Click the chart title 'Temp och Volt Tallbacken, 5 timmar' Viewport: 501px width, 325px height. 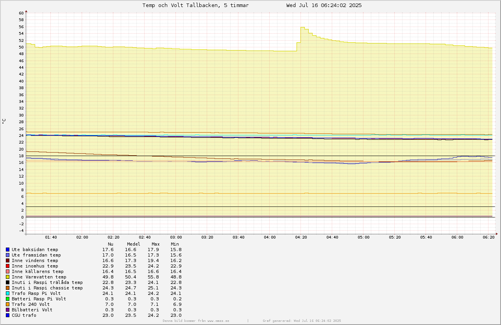pyautogui.click(x=195, y=5)
